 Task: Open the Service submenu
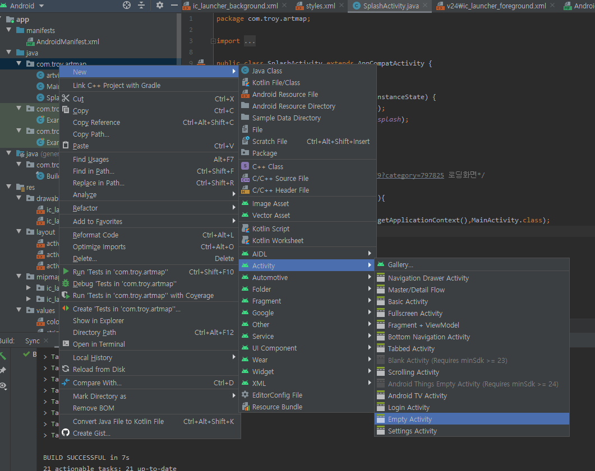[308, 335]
